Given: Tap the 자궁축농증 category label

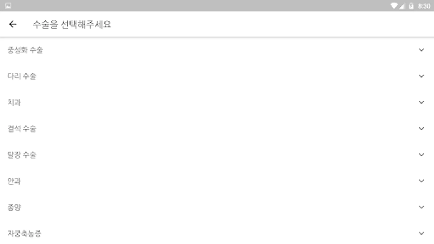Looking at the screenshot, I should pyautogui.click(x=24, y=233).
